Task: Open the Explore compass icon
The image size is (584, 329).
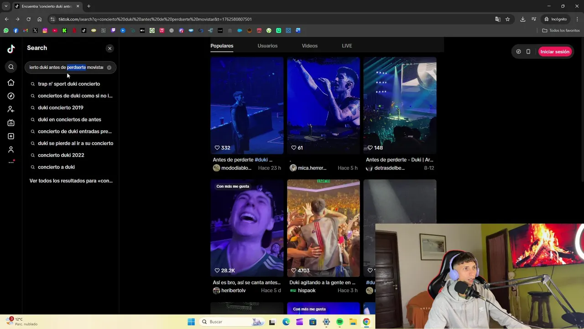Action: (x=11, y=96)
